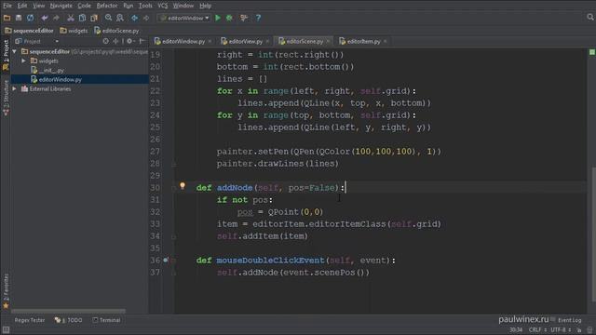Expand External Libraries node
The width and height of the screenshot is (596, 335).
click(x=15, y=89)
